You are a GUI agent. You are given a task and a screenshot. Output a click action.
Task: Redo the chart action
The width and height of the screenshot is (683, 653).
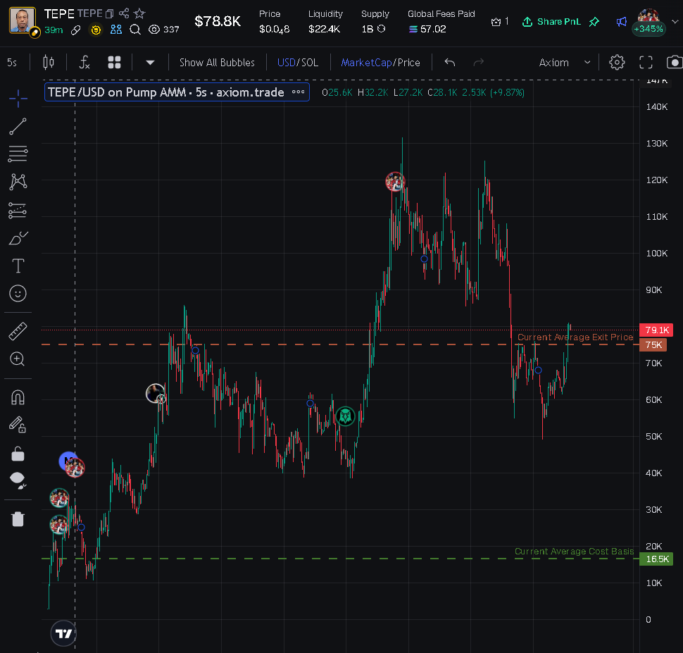pyautogui.click(x=479, y=62)
